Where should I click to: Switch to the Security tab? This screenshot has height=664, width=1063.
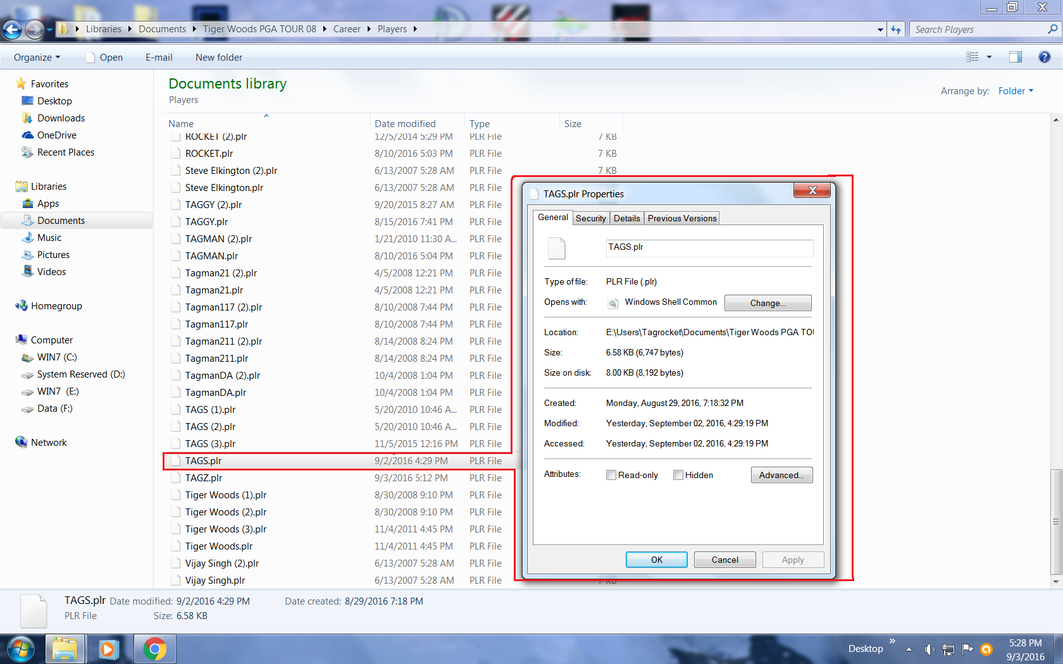tap(591, 218)
